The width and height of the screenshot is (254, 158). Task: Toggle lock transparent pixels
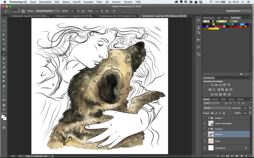[212, 113]
